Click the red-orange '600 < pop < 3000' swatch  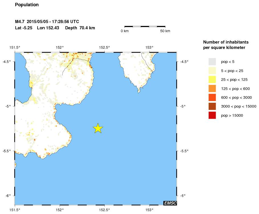212,97
